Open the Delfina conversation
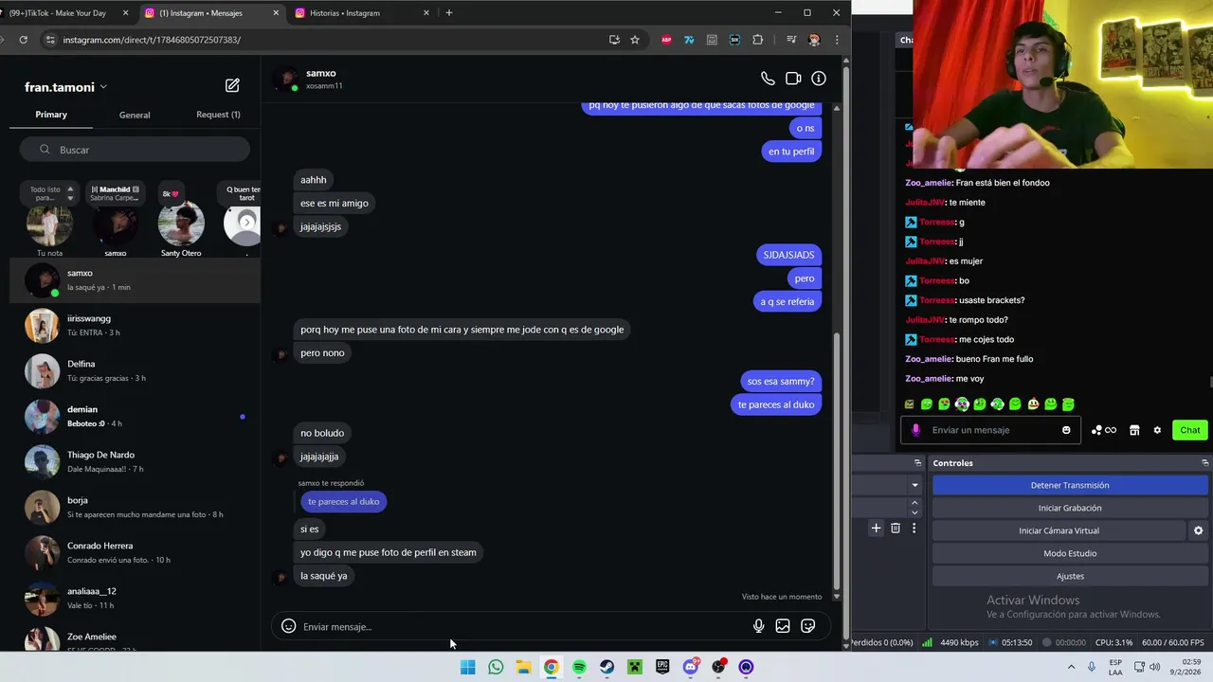This screenshot has width=1213, height=682. coord(135,371)
